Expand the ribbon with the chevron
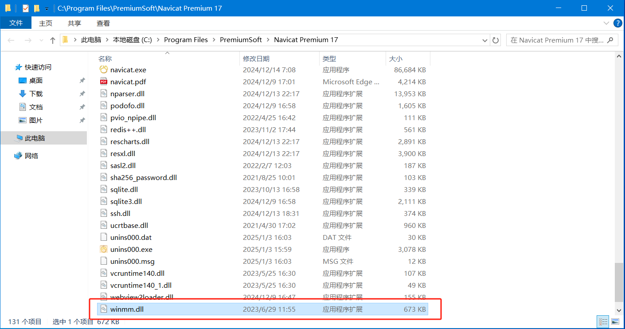The height and width of the screenshot is (329, 625). click(606, 23)
